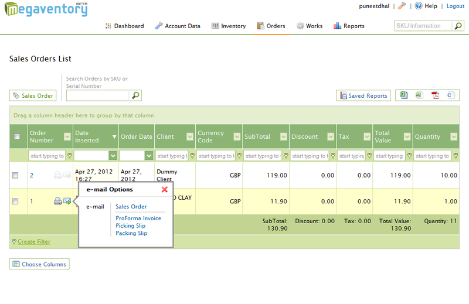
Task: Open order number 2 link
Action: click(x=32, y=176)
